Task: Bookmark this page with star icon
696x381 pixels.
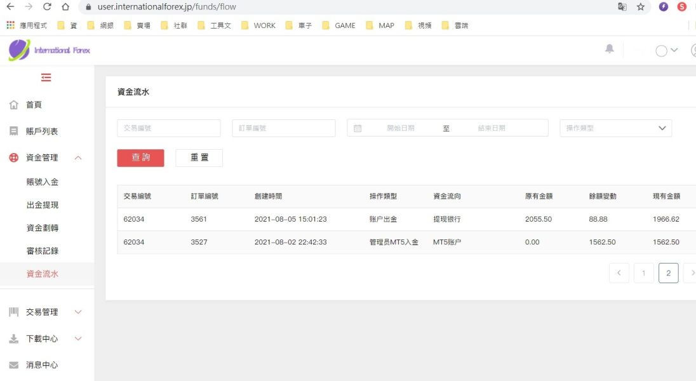Action: (x=641, y=7)
